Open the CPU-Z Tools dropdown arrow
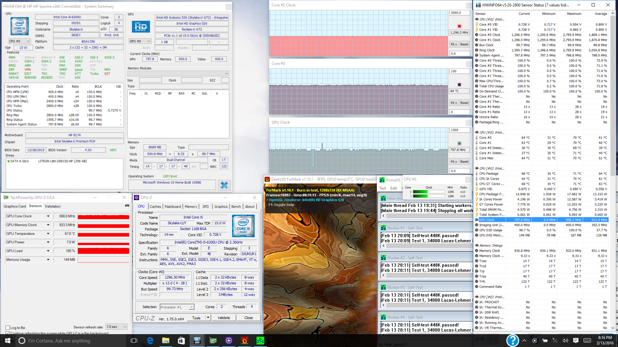This screenshot has width=618, height=347. point(208,318)
